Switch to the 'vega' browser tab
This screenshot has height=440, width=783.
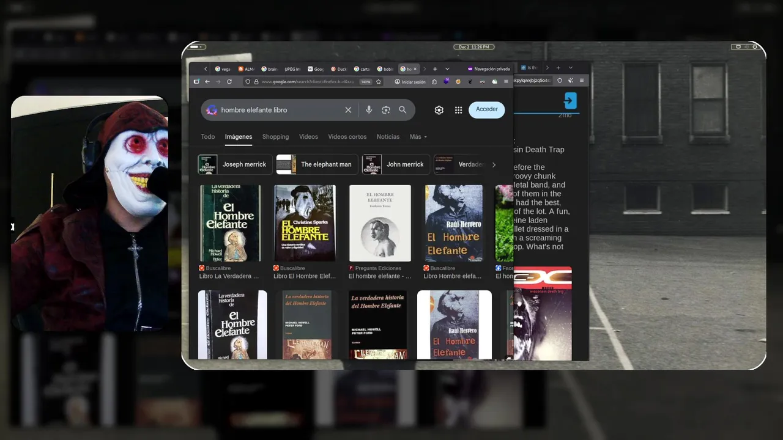(x=223, y=69)
